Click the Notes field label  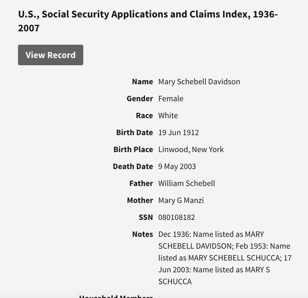(x=142, y=234)
